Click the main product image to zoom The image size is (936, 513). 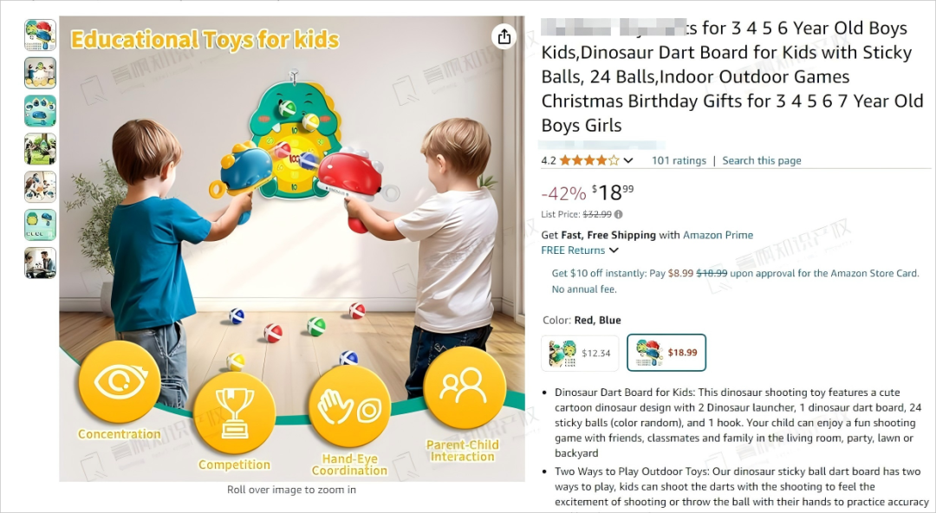coord(292,249)
